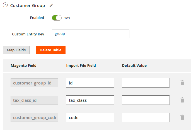Focus the import file field containing 'id'

click(90, 83)
